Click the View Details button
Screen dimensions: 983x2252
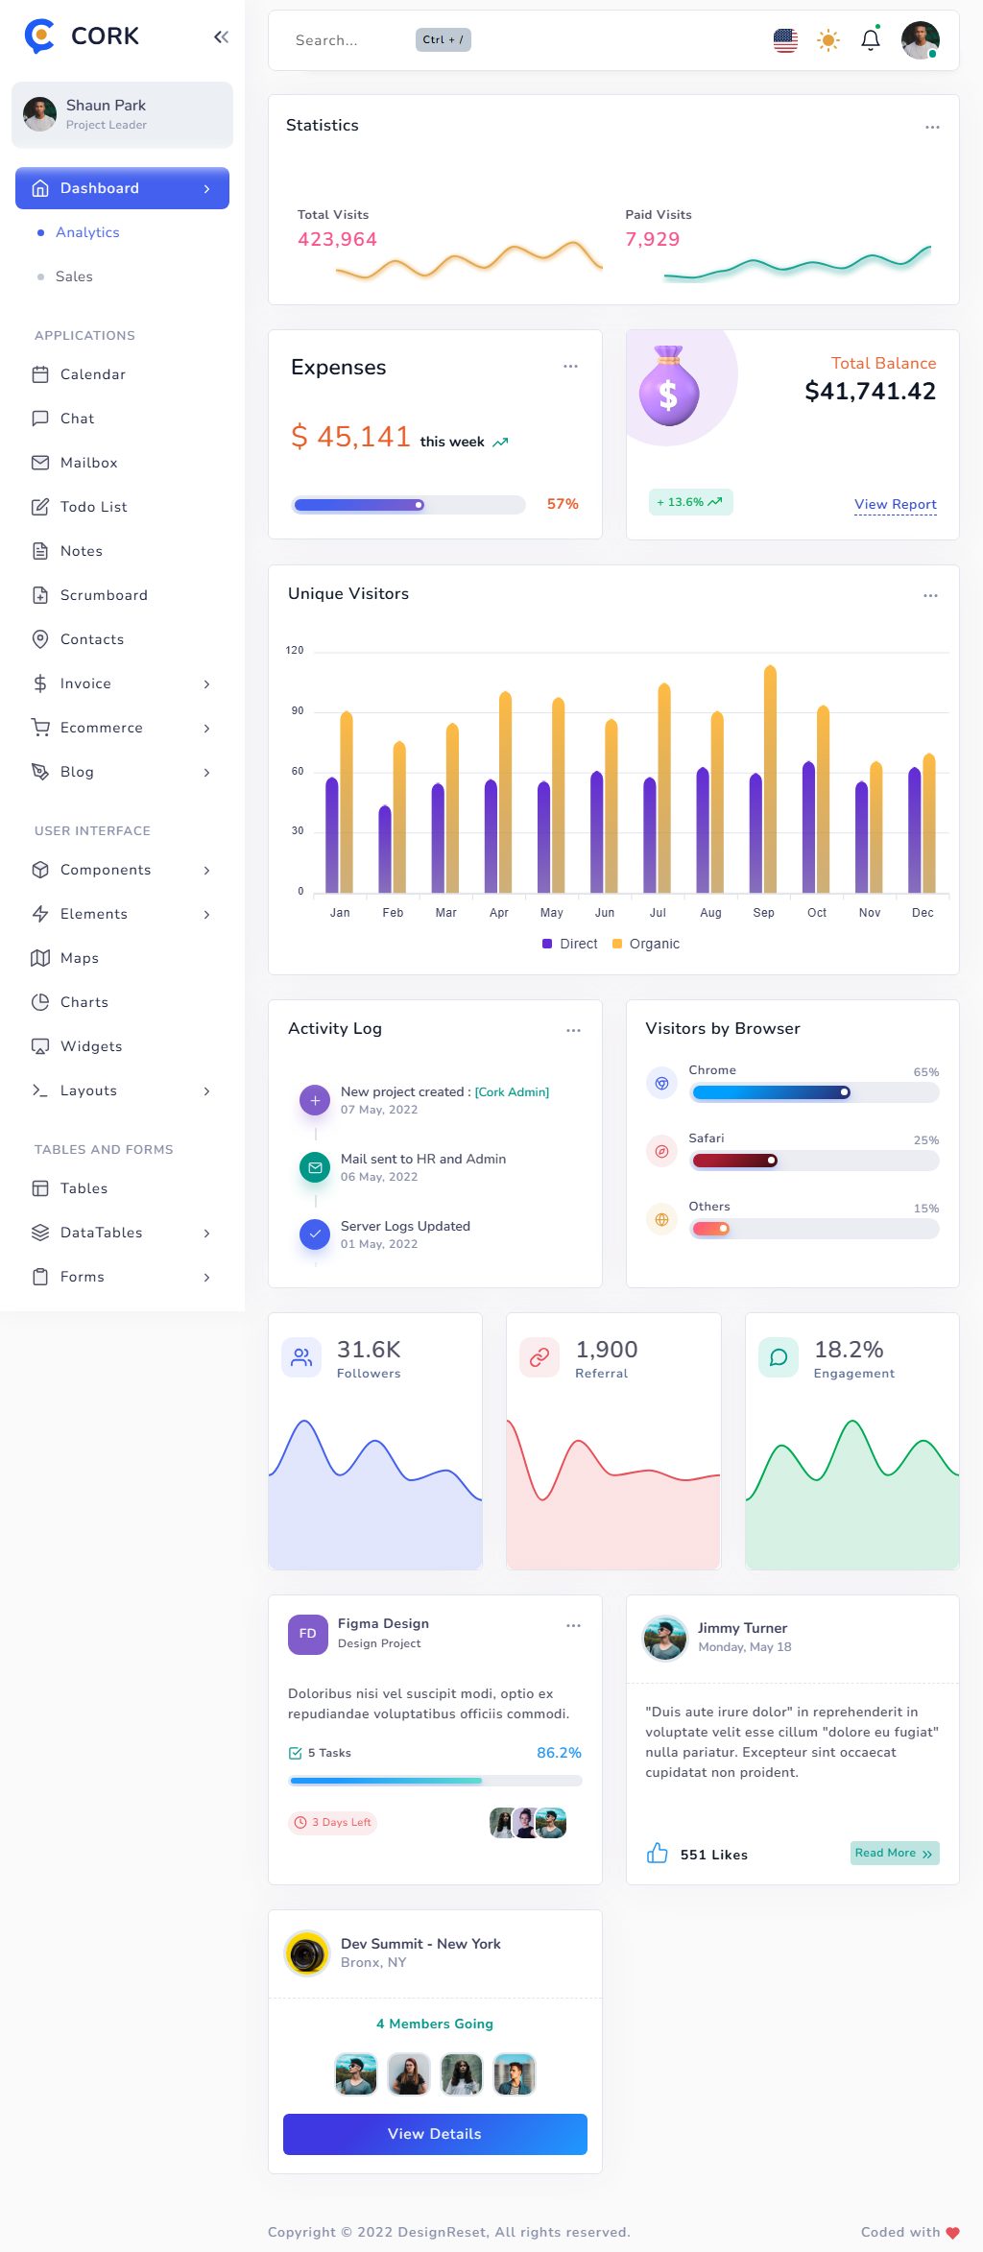pyautogui.click(x=435, y=2134)
